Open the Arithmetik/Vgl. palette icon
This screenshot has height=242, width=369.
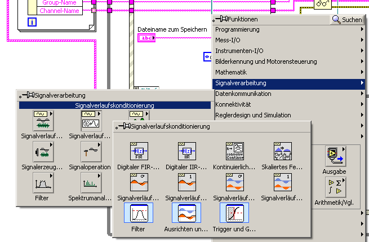(x=336, y=187)
